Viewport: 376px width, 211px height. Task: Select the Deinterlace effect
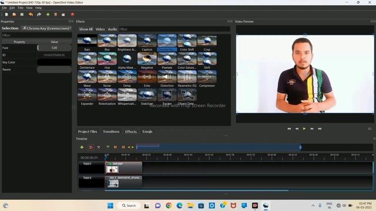87,61
